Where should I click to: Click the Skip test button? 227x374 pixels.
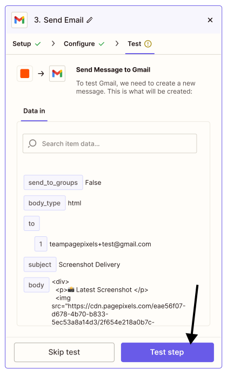(64, 352)
